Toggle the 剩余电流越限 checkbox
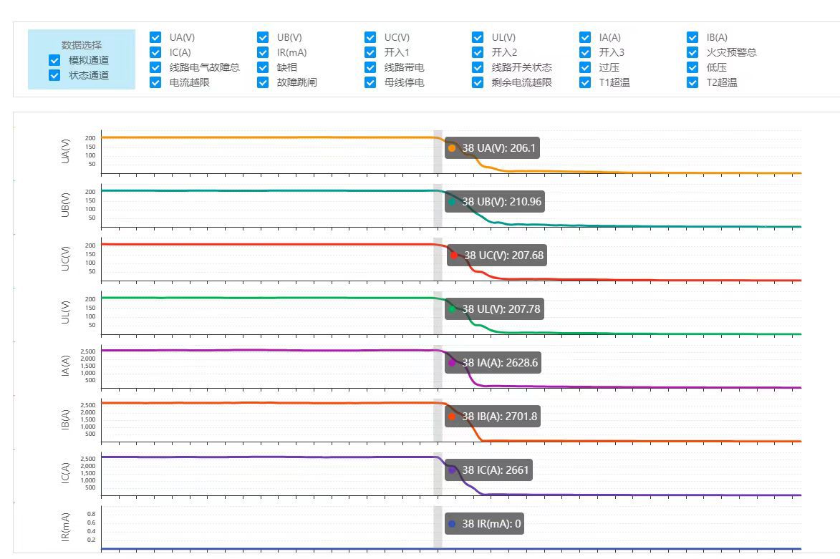 tap(478, 82)
